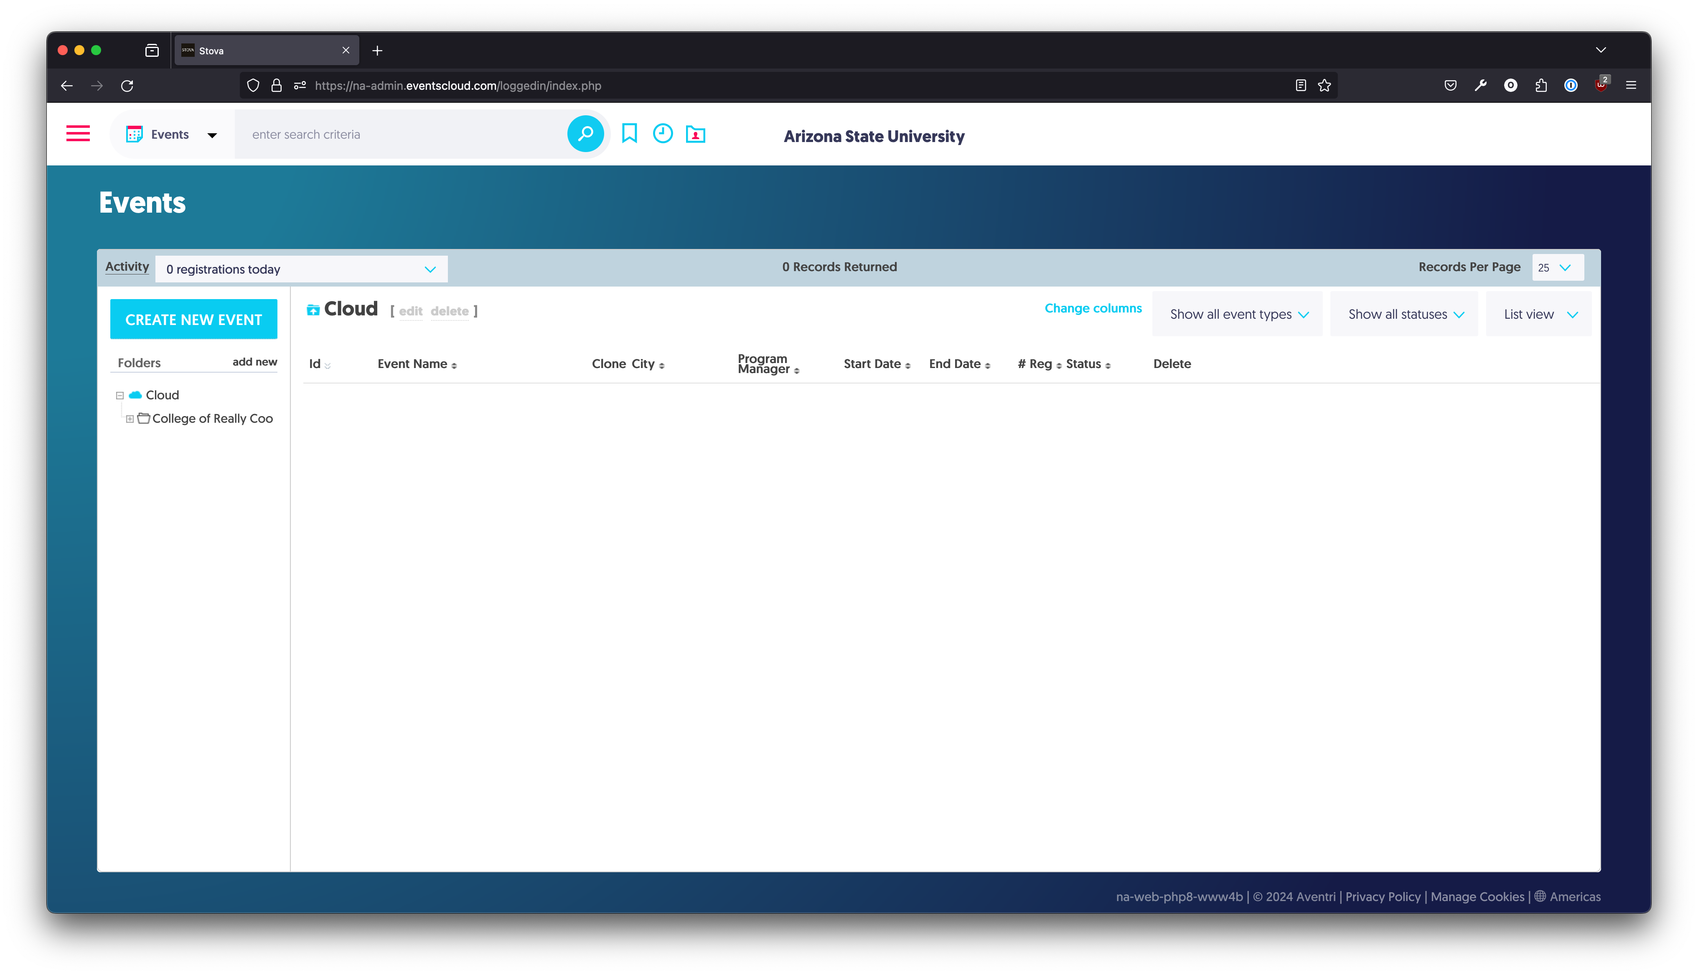Open the wrench developer tools icon
Screen dimensions: 1698x975
click(1480, 86)
